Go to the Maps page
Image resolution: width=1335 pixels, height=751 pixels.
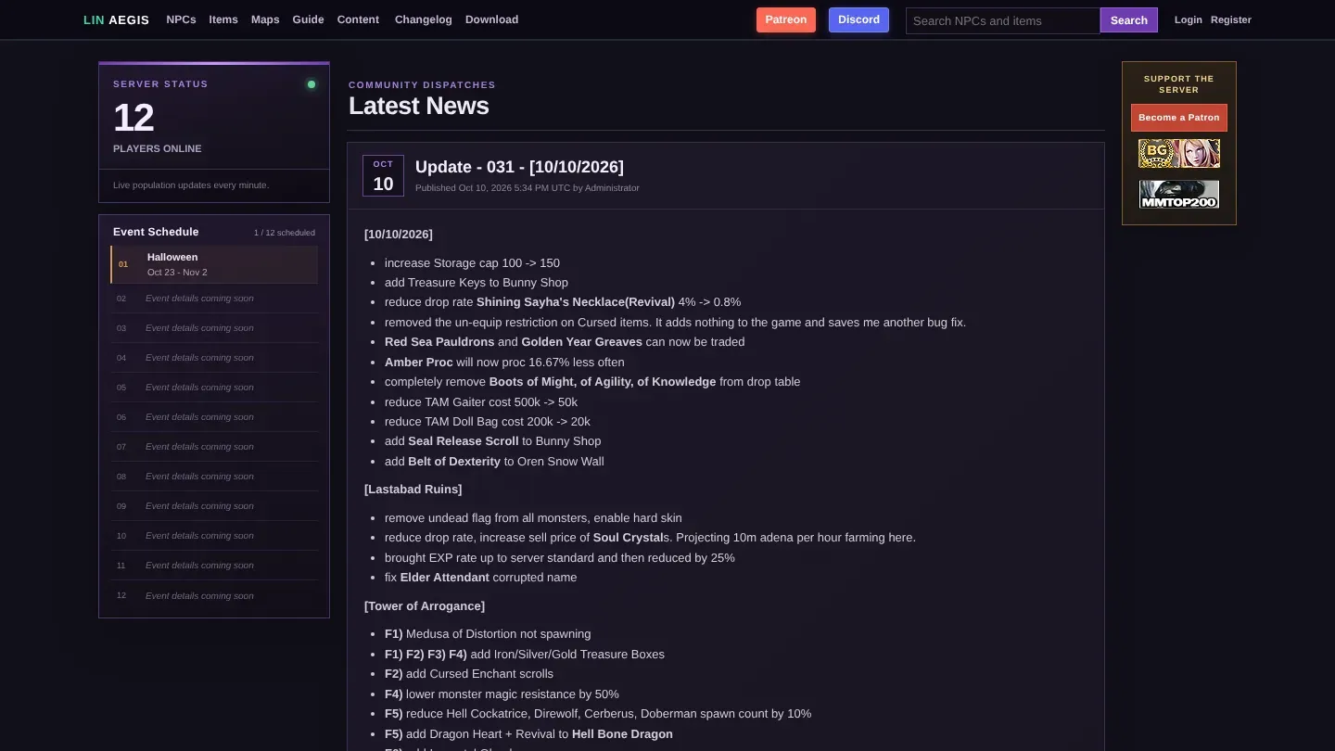pos(265,19)
